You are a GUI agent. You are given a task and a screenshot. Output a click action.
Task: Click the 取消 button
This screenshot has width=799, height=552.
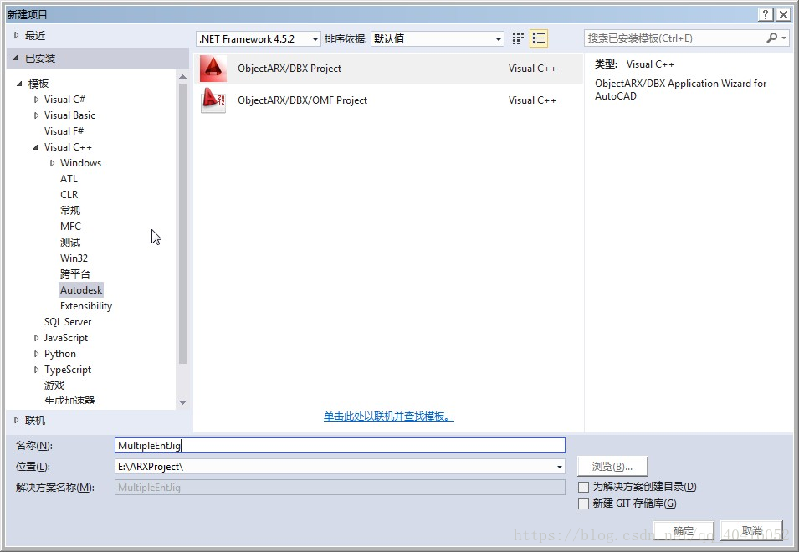point(751,531)
